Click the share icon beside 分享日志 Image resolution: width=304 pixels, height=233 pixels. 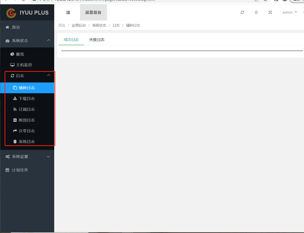click(x=15, y=131)
